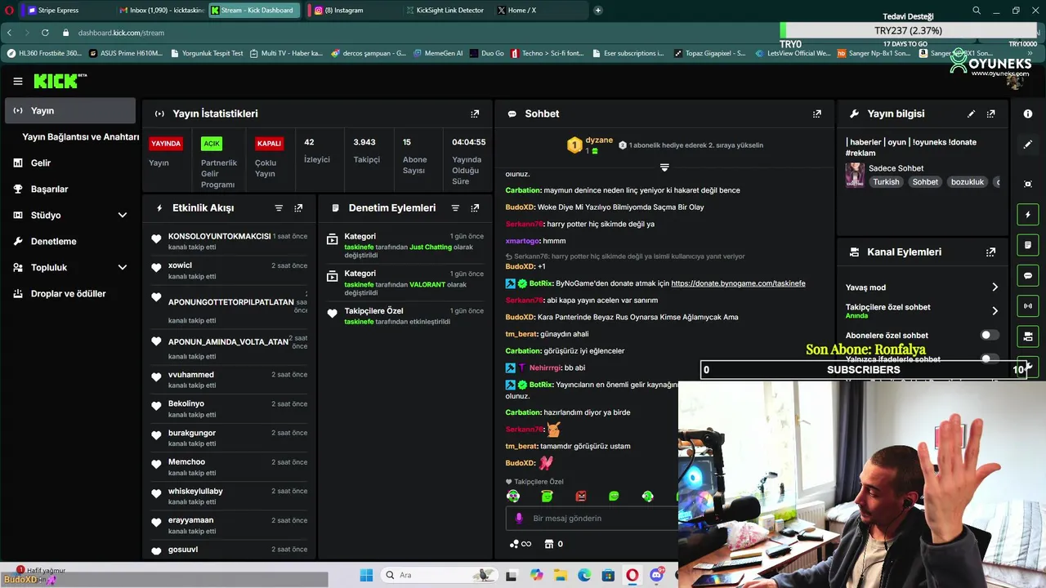Toggle the document mod-log widget in right sidebar
The height and width of the screenshot is (588, 1046).
click(x=1028, y=245)
